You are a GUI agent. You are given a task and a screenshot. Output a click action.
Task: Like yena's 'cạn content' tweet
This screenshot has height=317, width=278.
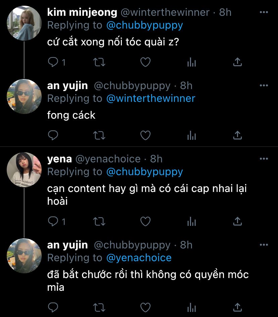(x=145, y=222)
